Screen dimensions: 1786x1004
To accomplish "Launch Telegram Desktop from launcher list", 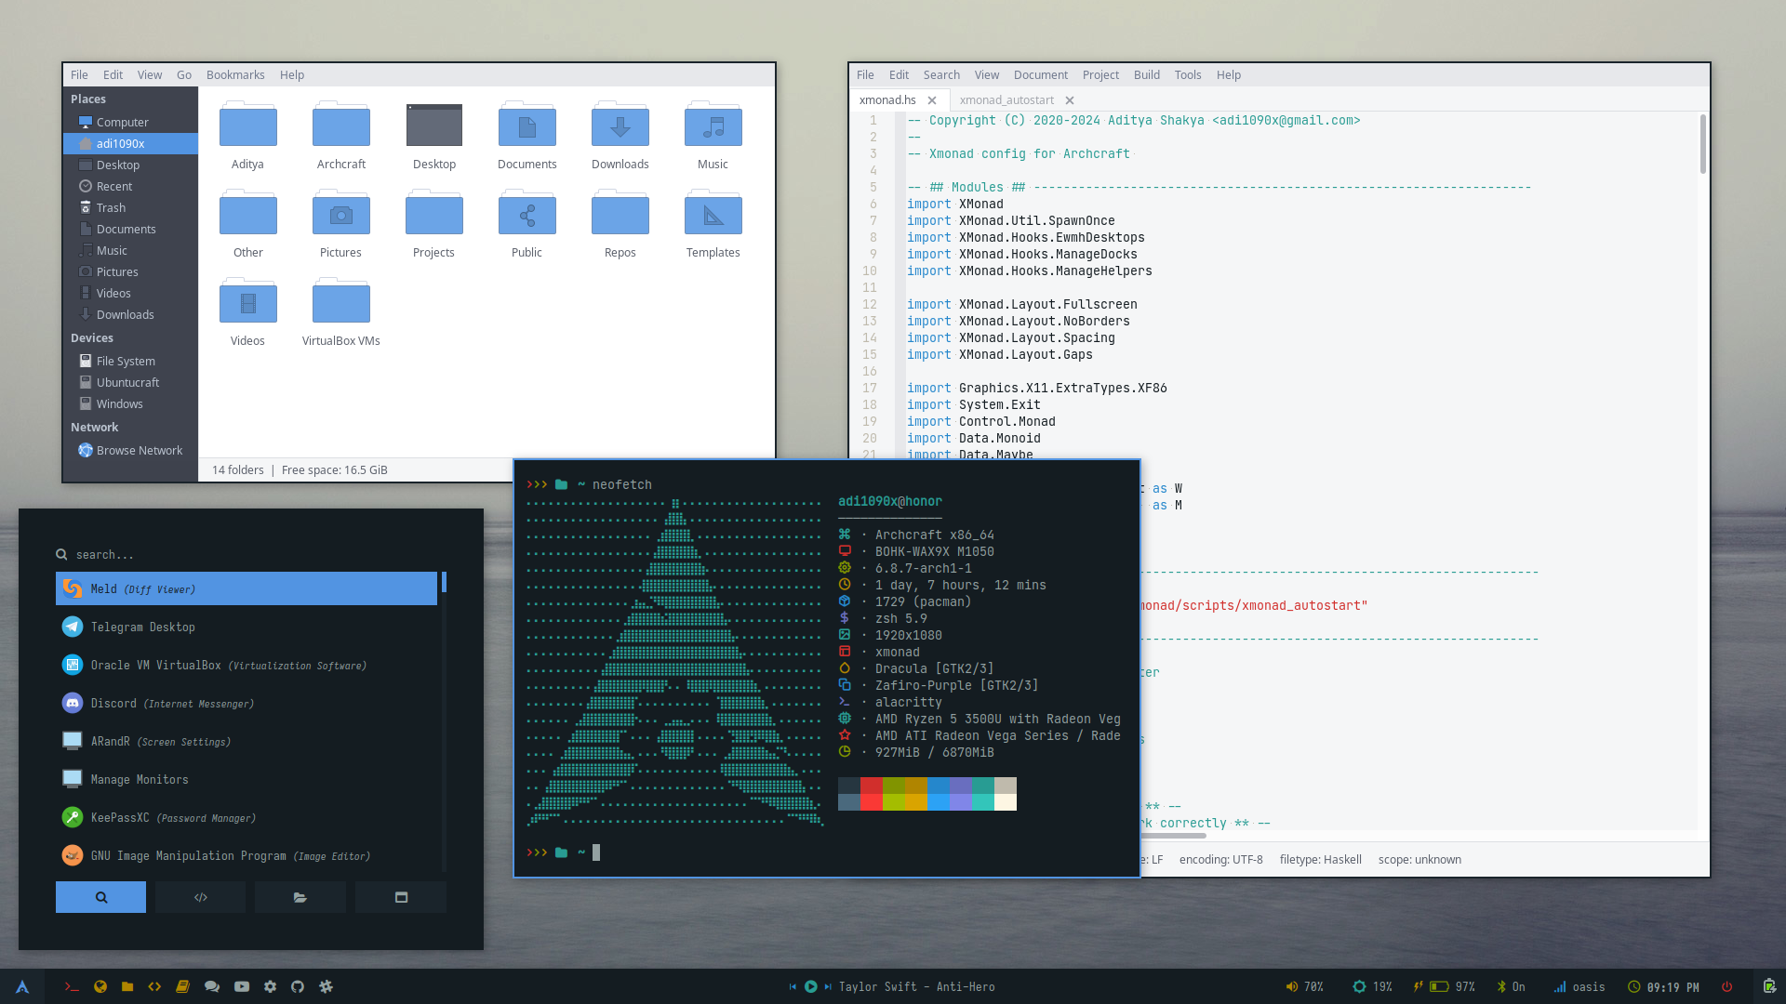I will pos(142,627).
